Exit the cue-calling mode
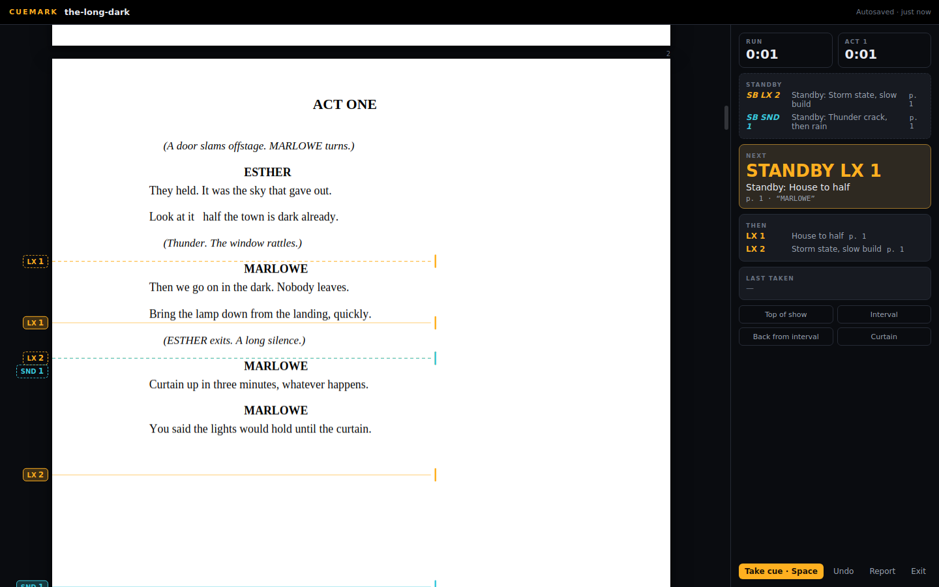939x587 pixels. (x=918, y=571)
